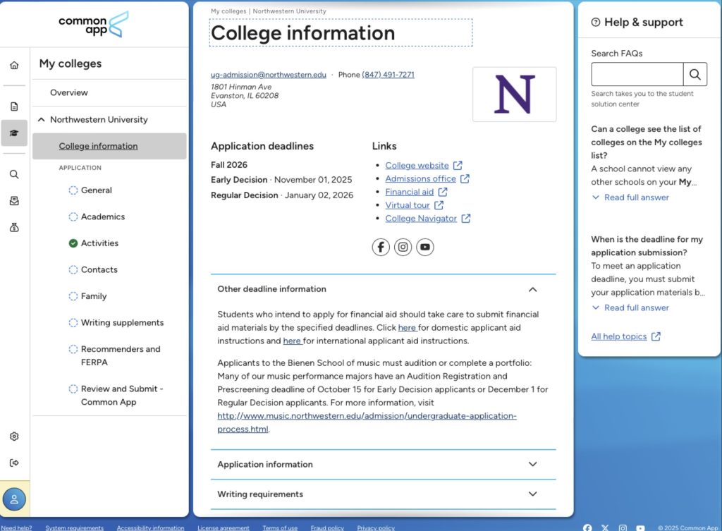Image resolution: width=722 pixels, height=531 pixels.
Task: Open the inbox tray icon in the left rail
Action: click(x=14, y=201)
